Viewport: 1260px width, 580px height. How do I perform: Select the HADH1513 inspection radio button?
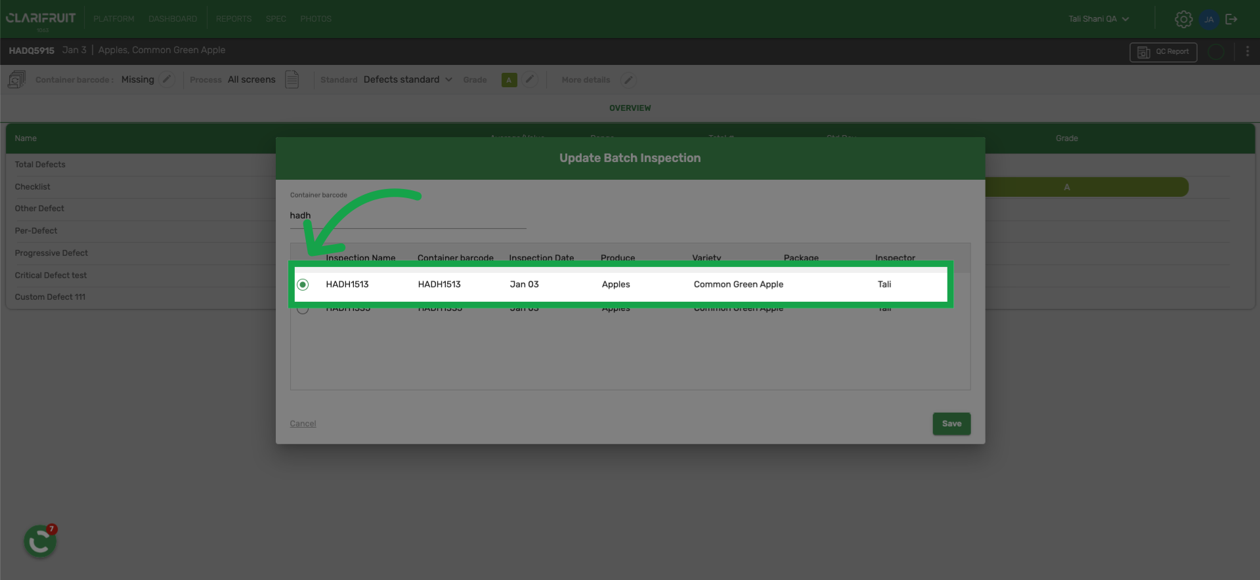click(303, 285)
